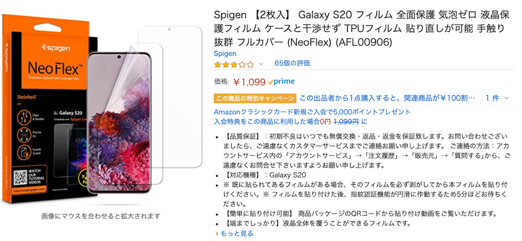
Task: Click the prime logo beside the price
Action: pyautogui.click(x=281, y=82)
